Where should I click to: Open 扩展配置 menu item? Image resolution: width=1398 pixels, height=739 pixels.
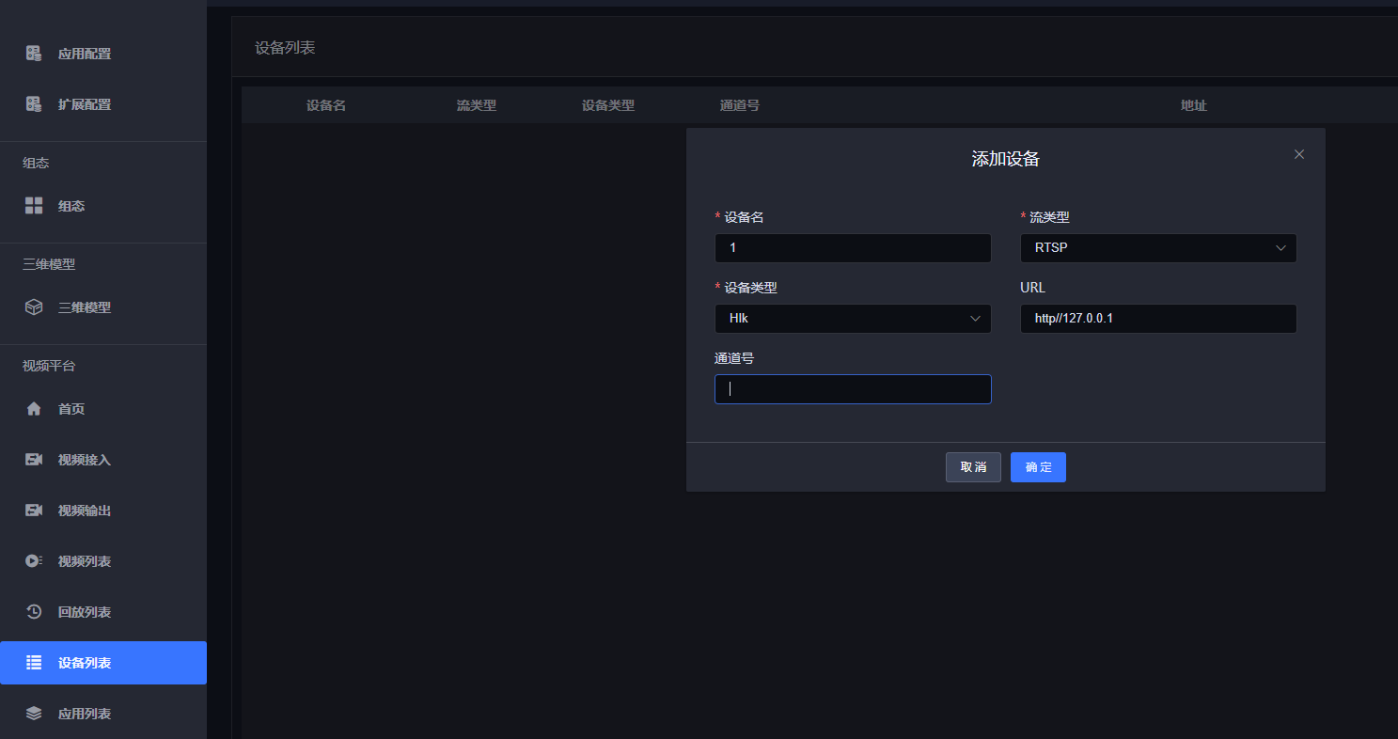point(103,104)
